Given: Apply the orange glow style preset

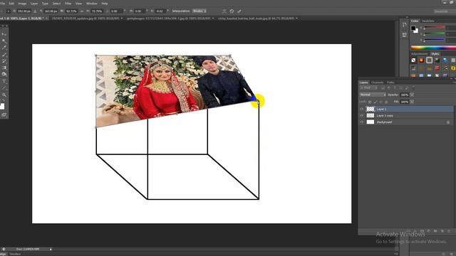Looking at the screenshot, I should [421, 60].
